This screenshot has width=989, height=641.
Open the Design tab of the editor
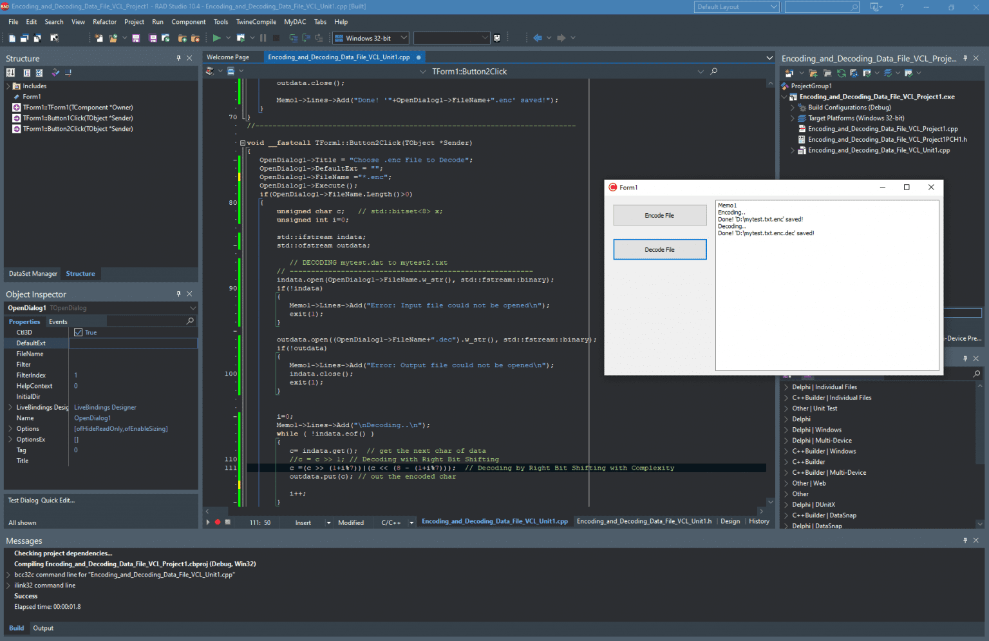730,521
